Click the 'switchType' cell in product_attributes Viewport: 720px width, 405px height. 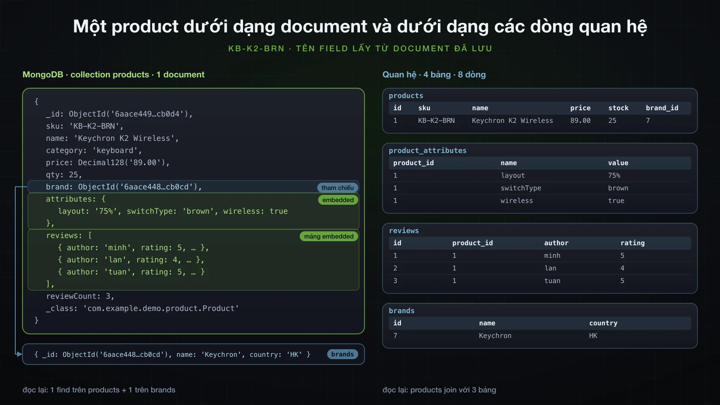tap(521, 188)
